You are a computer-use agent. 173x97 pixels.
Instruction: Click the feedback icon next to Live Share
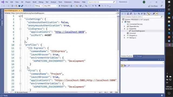tap(162, 6)
